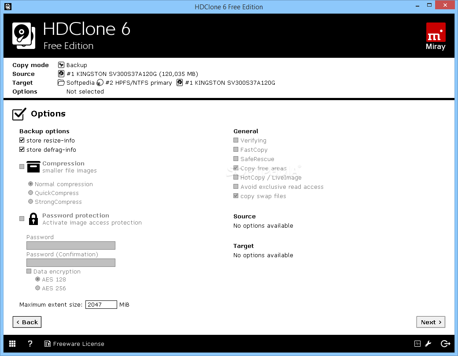
Task: Click the Compression archive box icon
Action: 33,167
